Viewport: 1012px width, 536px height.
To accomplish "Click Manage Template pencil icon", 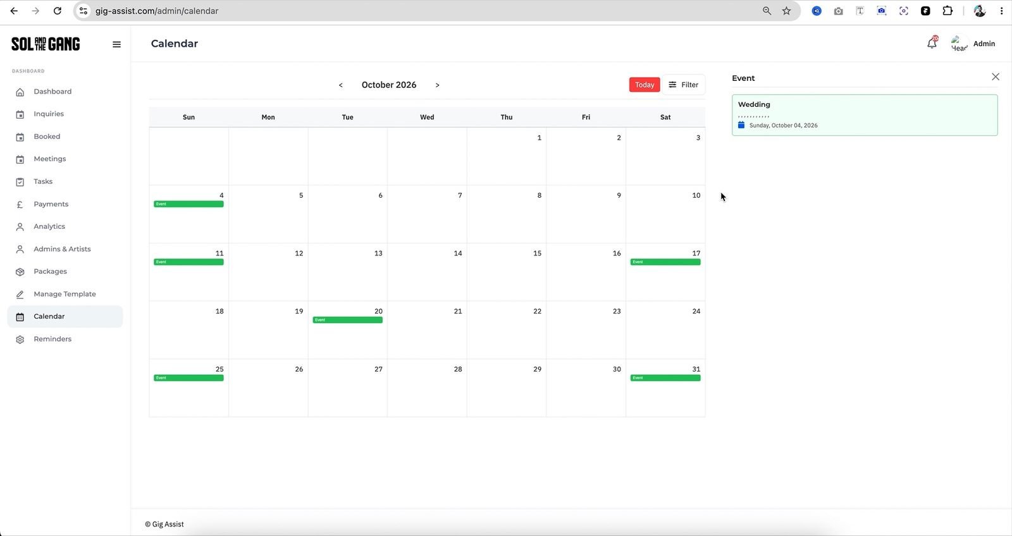I will pyautogui.click(x=20, y=295).
